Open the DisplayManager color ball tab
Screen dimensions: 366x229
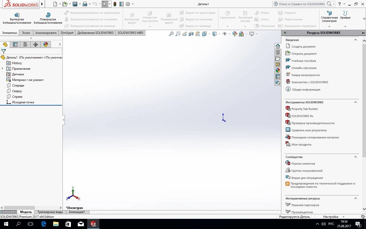(x=46, y=45)
